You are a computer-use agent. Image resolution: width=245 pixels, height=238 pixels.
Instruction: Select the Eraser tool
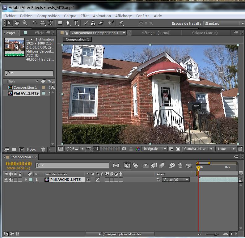pos(101,23)
